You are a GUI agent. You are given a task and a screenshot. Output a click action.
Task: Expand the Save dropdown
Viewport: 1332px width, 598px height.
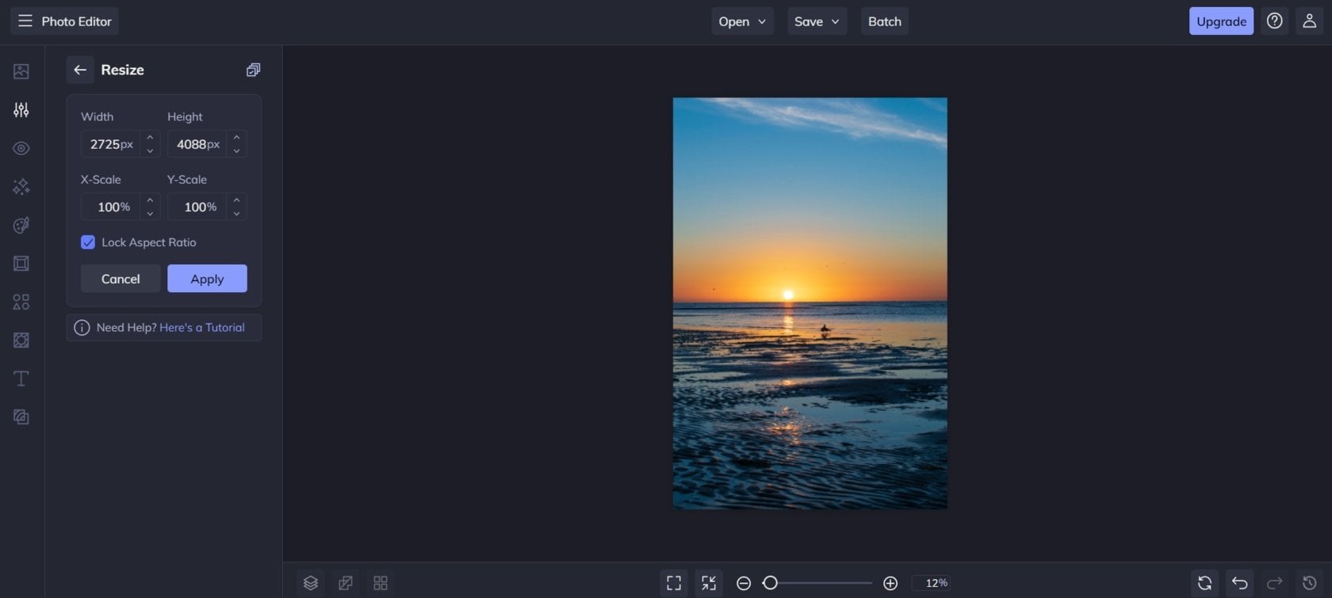(817, 21)
